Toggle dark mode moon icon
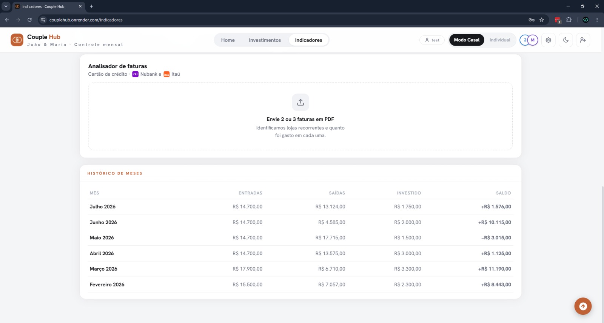 click(566, 40)
